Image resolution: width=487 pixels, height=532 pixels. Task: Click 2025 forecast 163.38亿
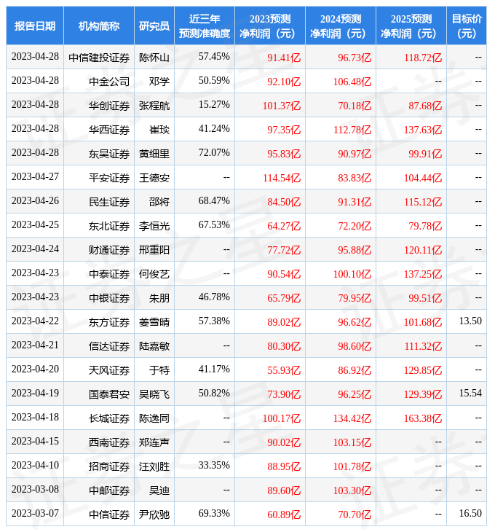(x=423, y=418)
